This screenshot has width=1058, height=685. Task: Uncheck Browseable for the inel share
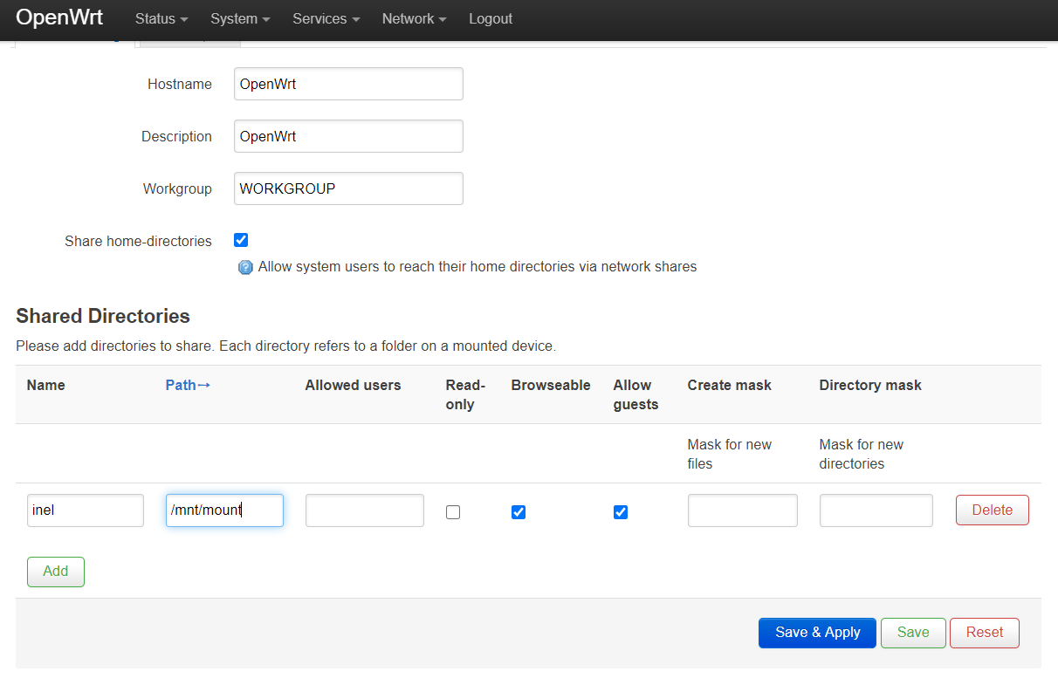click(519, 512)
